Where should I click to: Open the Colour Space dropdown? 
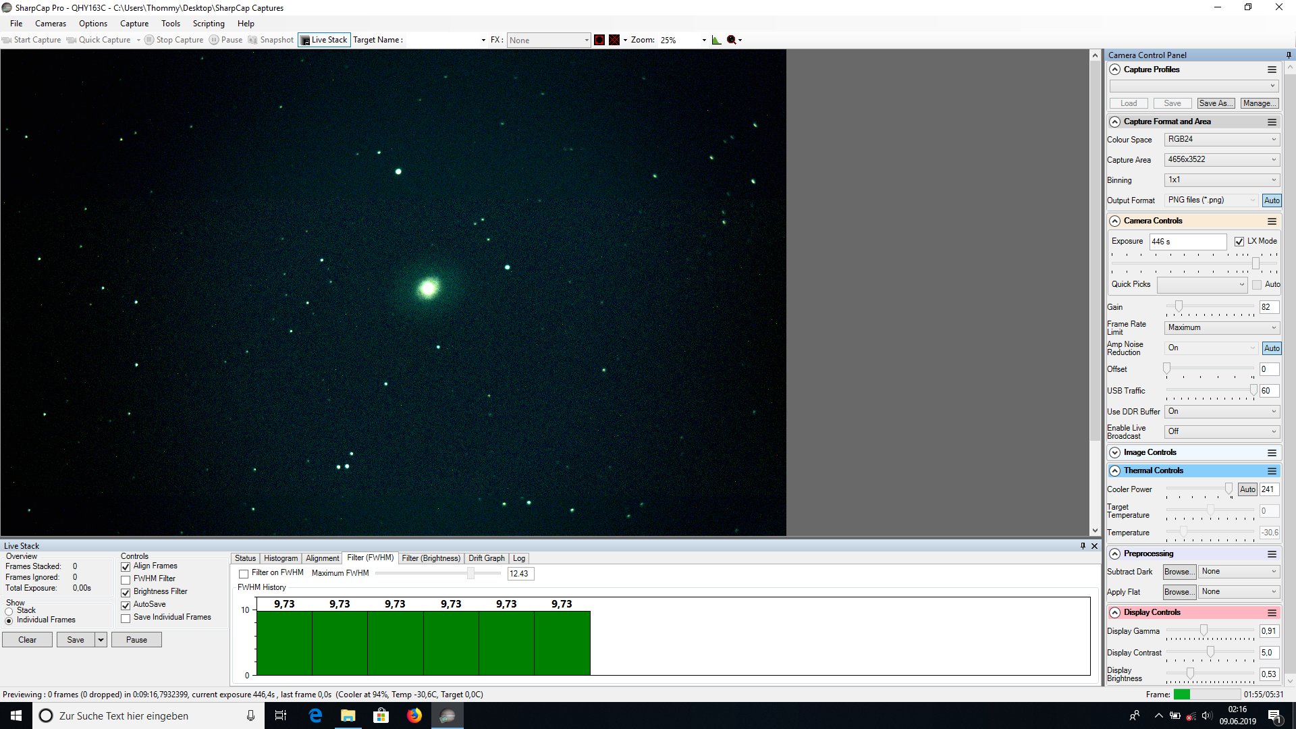point(1222,140)
